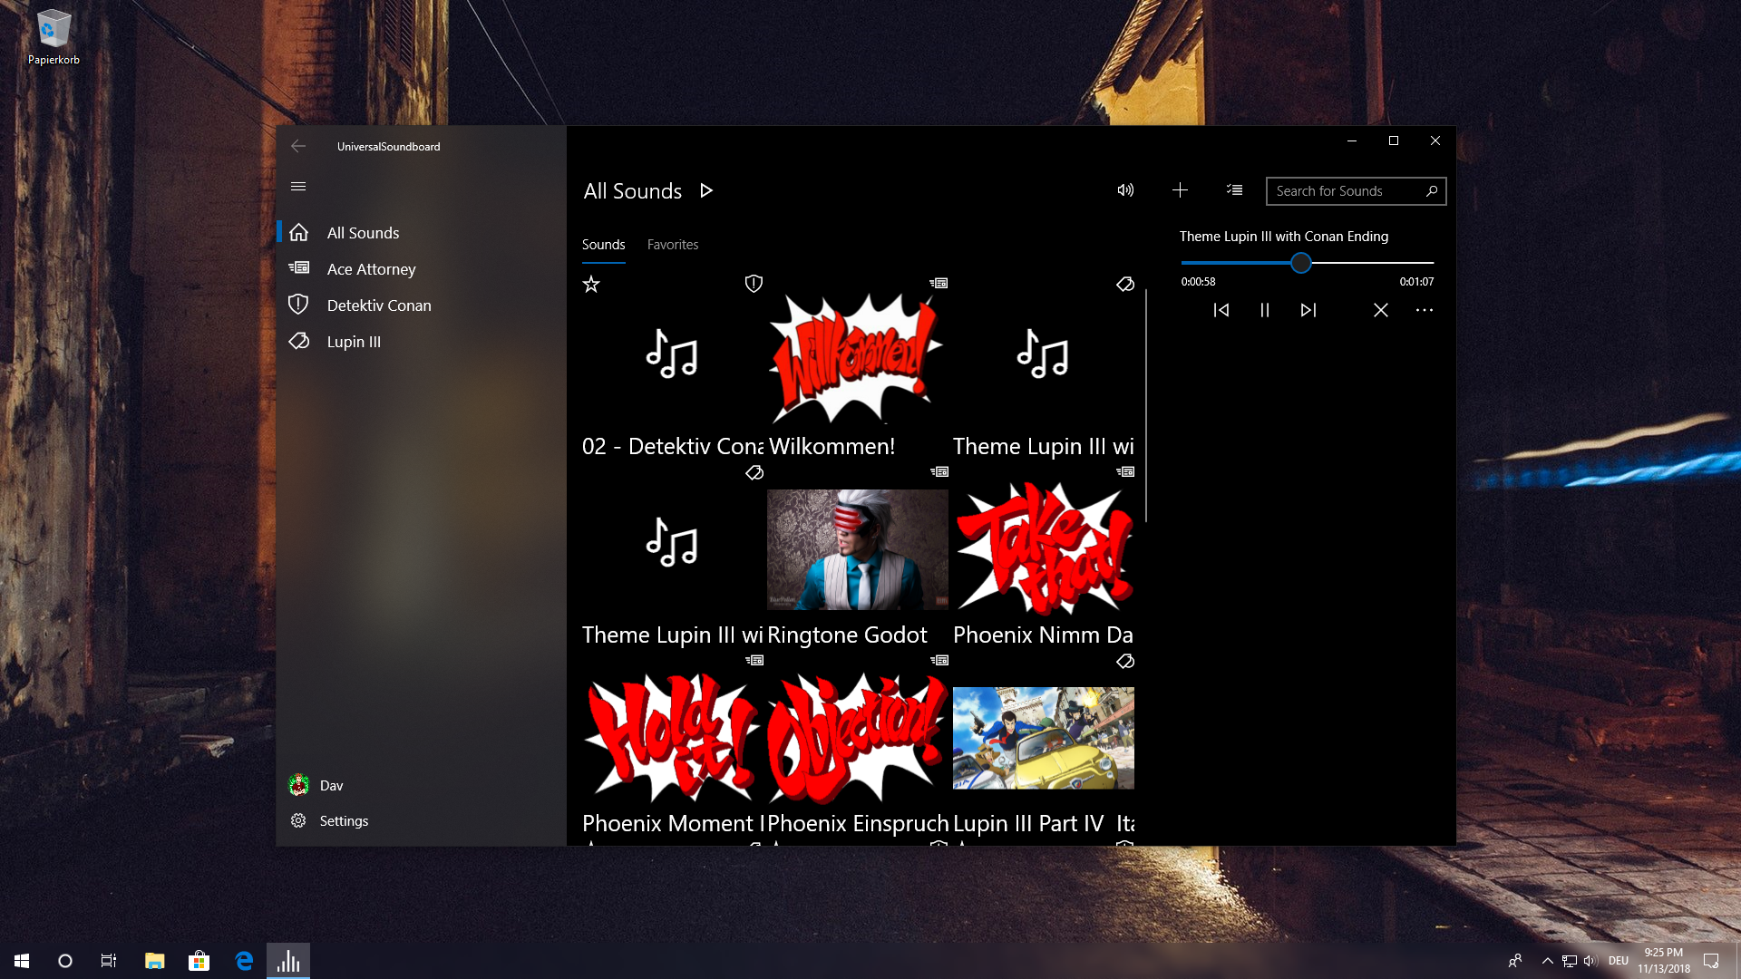The width and height of the screenshot is (1741, 979).
Task: Open the taskbar clock and date
Action: click(1664, 961)
